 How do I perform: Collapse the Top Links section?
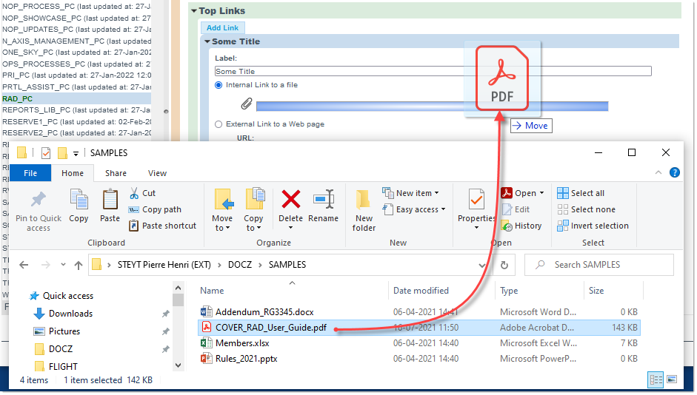[x=194, y=11]
